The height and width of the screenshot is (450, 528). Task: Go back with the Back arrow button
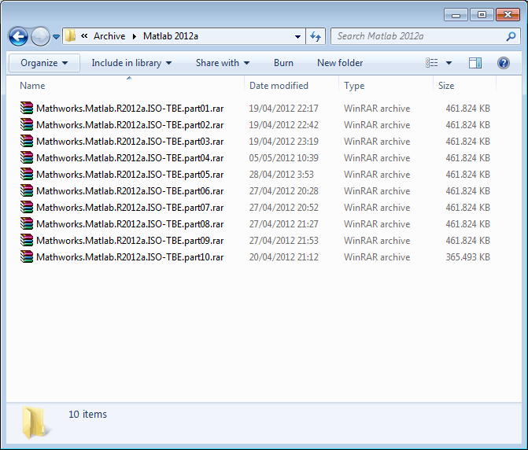pyautogui.click(x=18, y=36)
